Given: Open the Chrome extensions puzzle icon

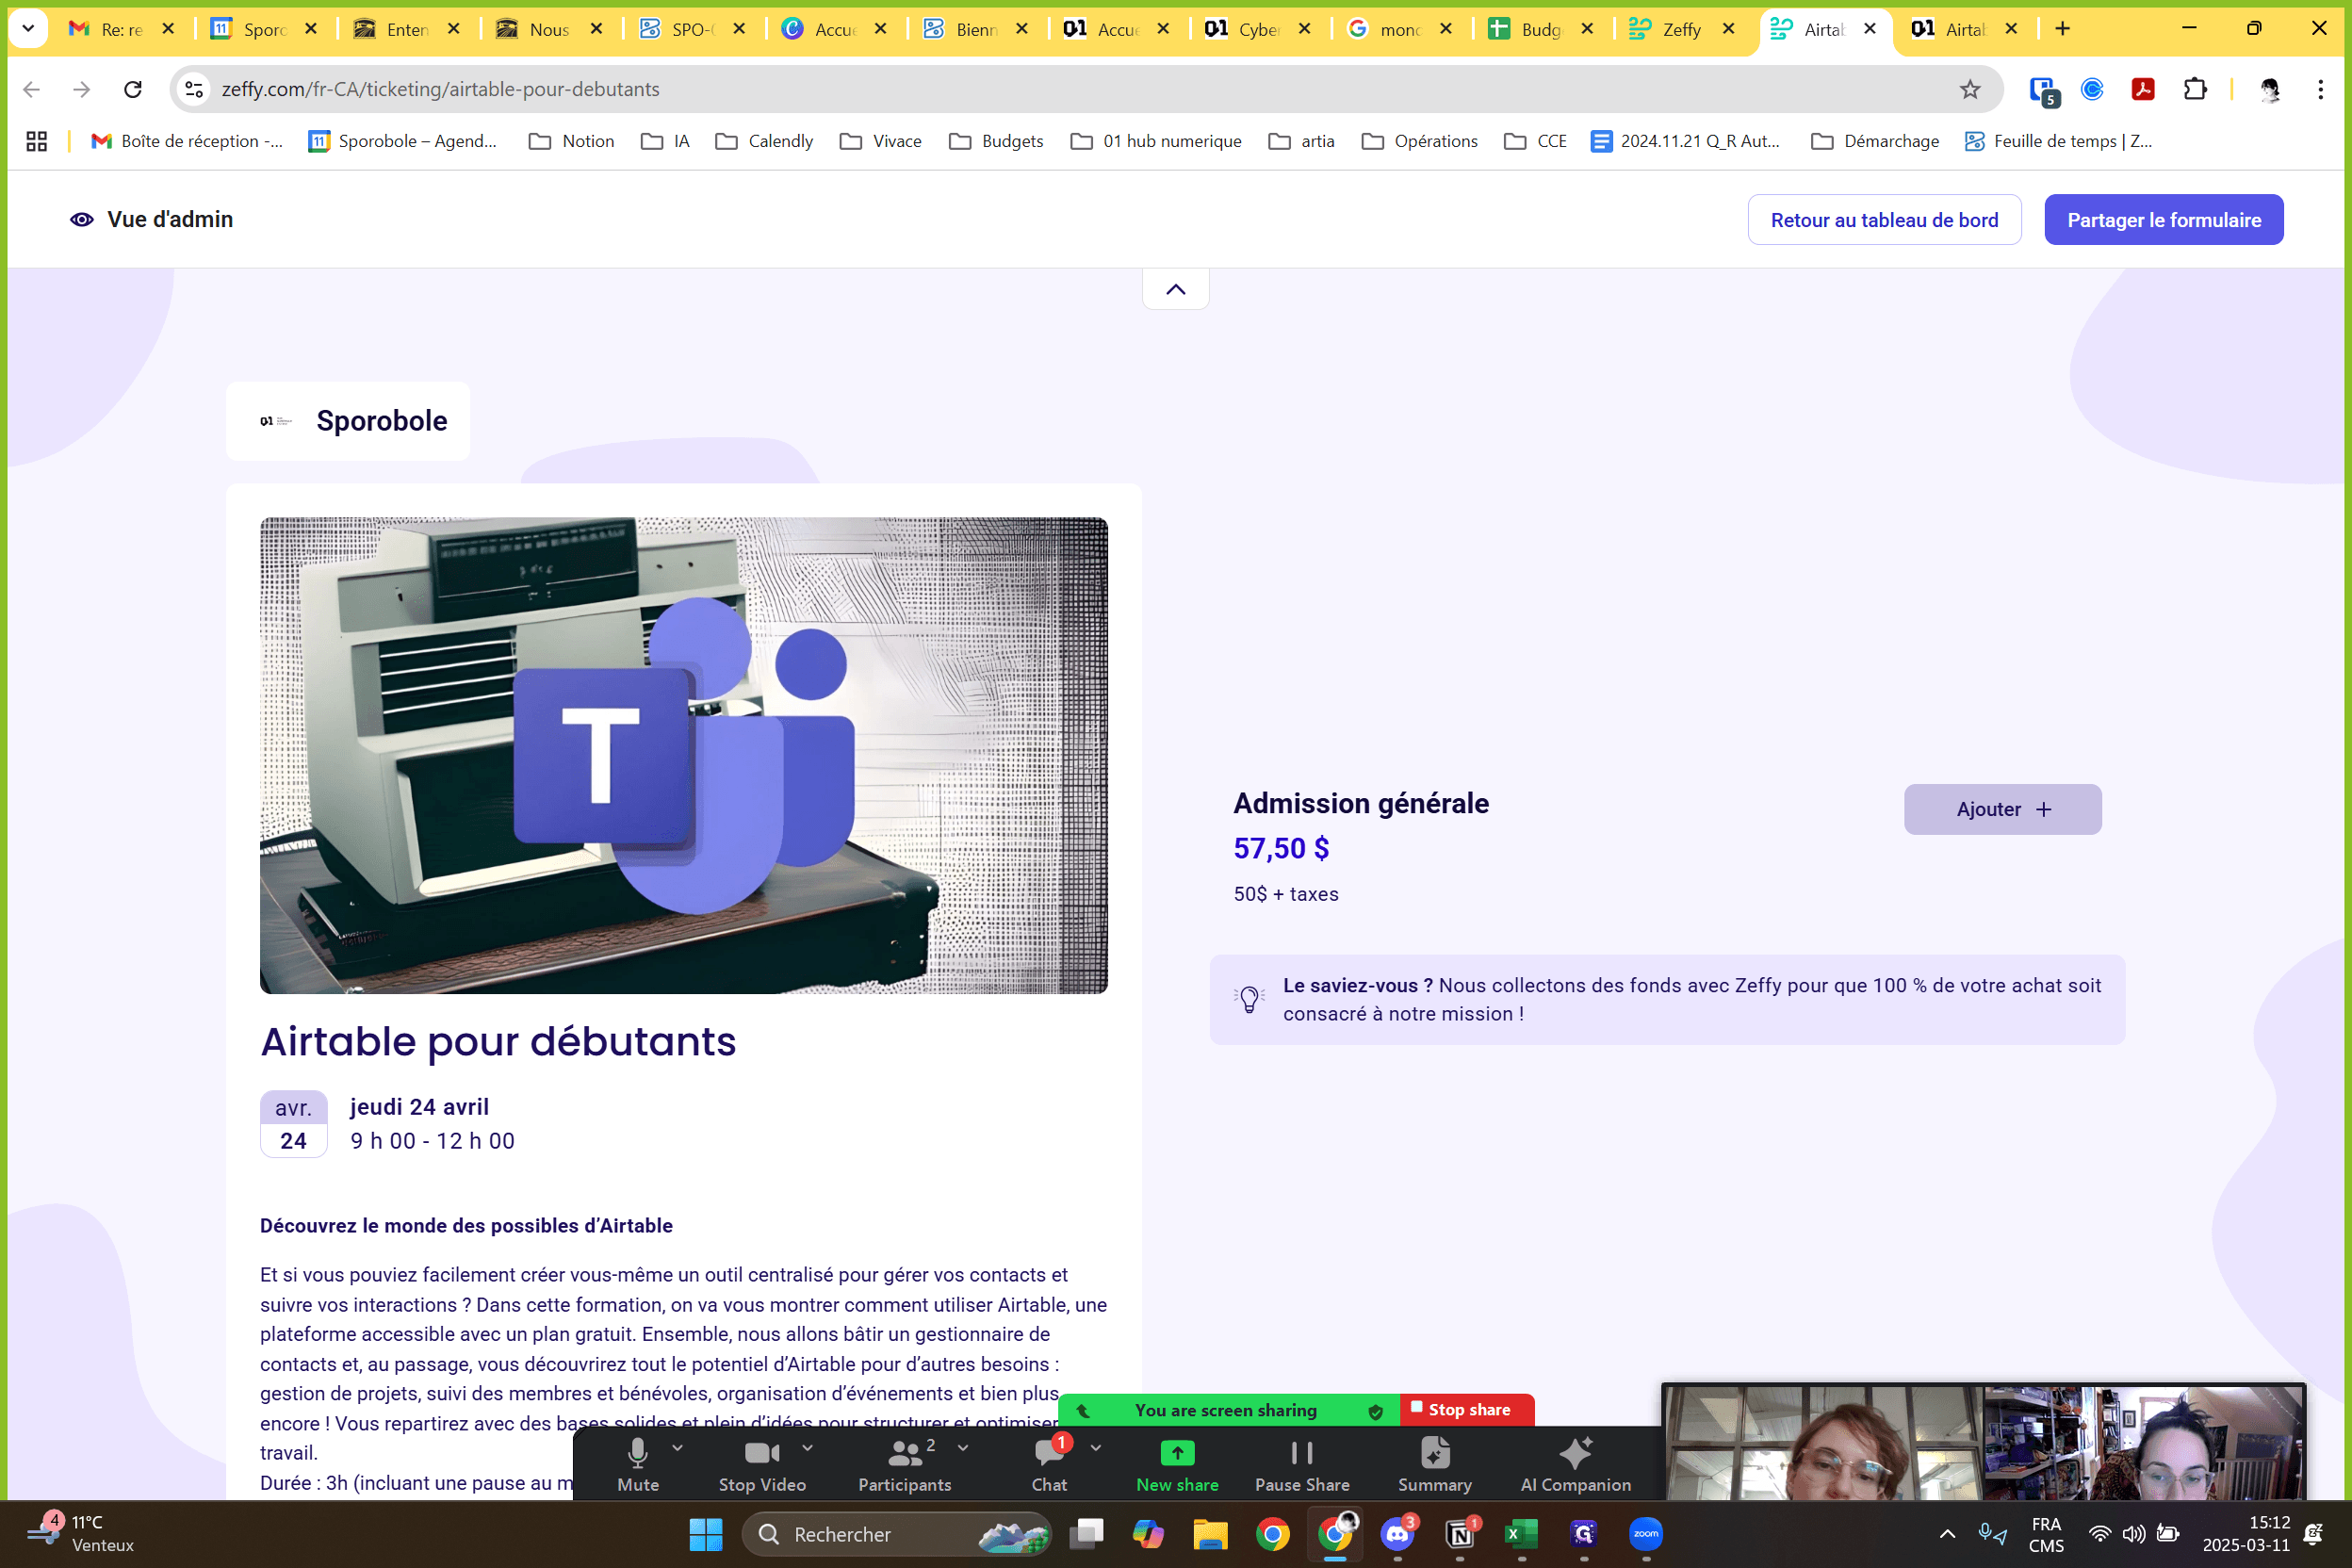Looking at the screenshot, I should coord(2194,89).
